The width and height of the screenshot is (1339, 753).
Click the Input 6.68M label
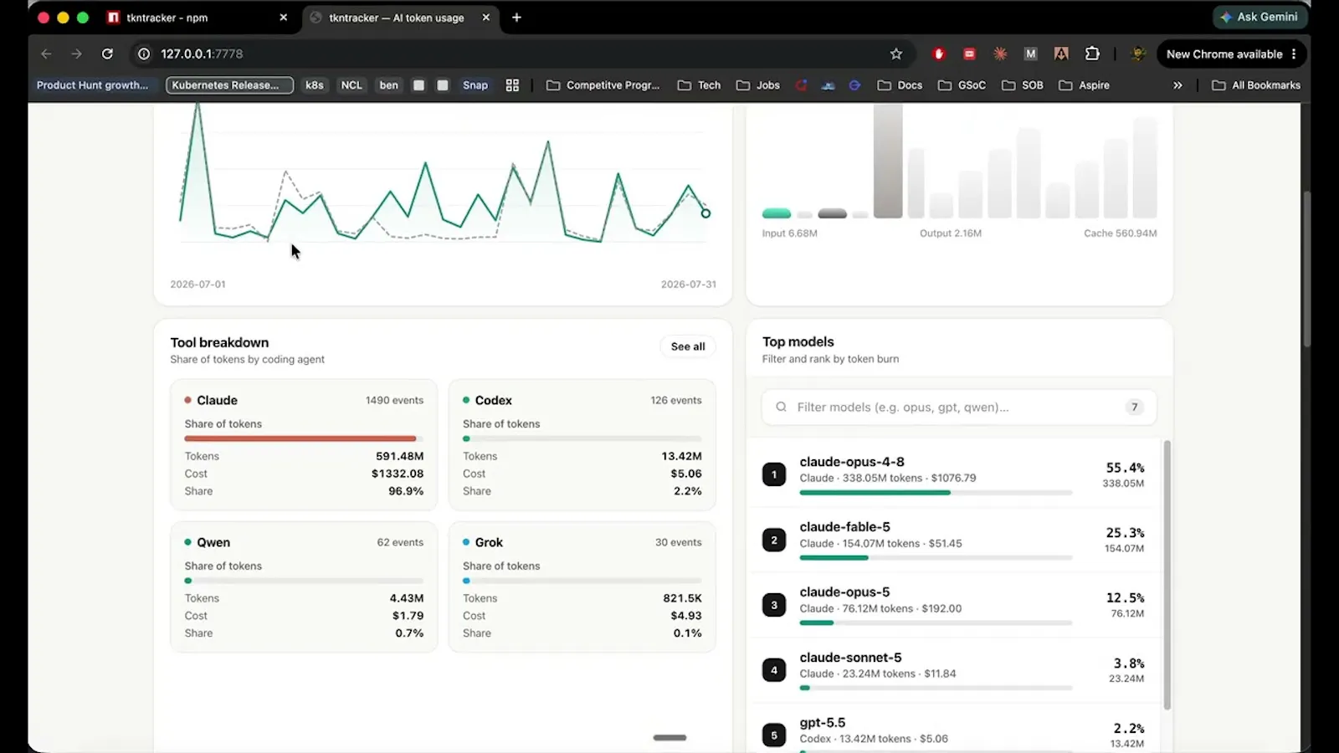(789, 233)
